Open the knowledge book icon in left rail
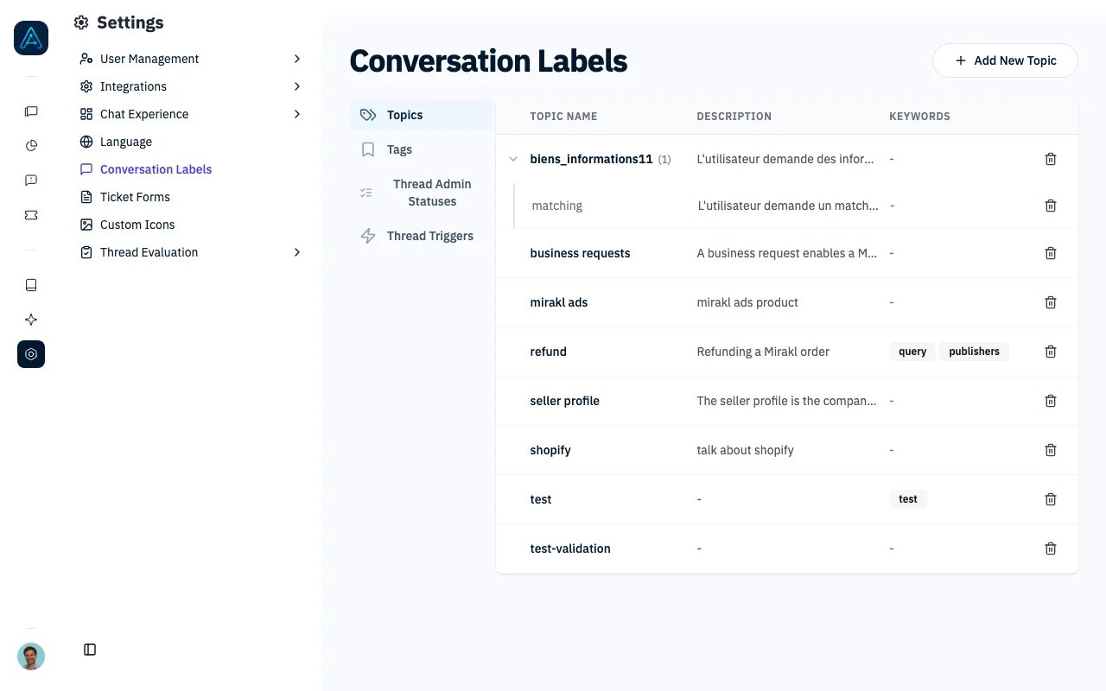Image resolution: width=1106 pixels, height=691 pixels. [x=31, y=285]
